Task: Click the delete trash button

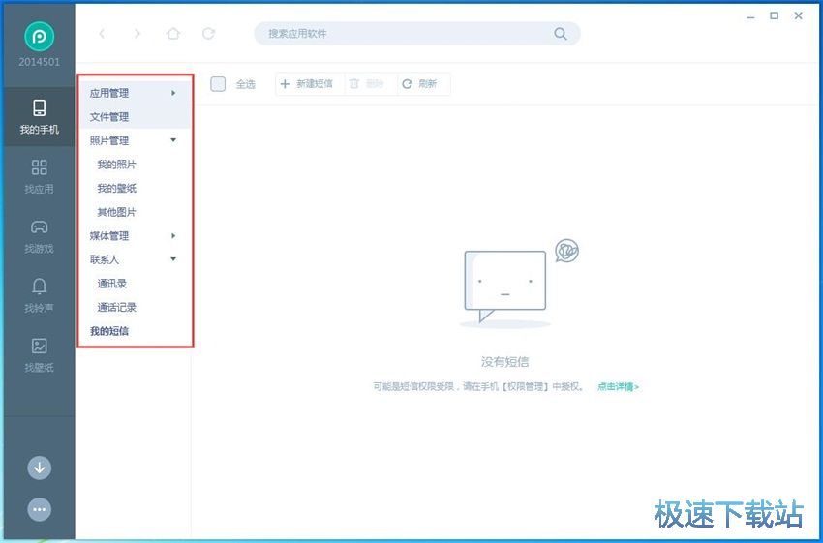Action: [370, 84]
